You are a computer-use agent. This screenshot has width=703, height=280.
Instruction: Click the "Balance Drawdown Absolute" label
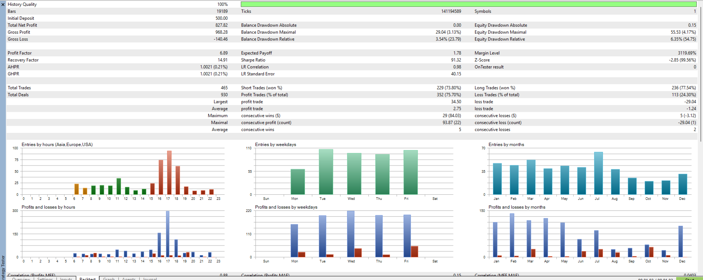pyautogui.click(x=269, y=25)
